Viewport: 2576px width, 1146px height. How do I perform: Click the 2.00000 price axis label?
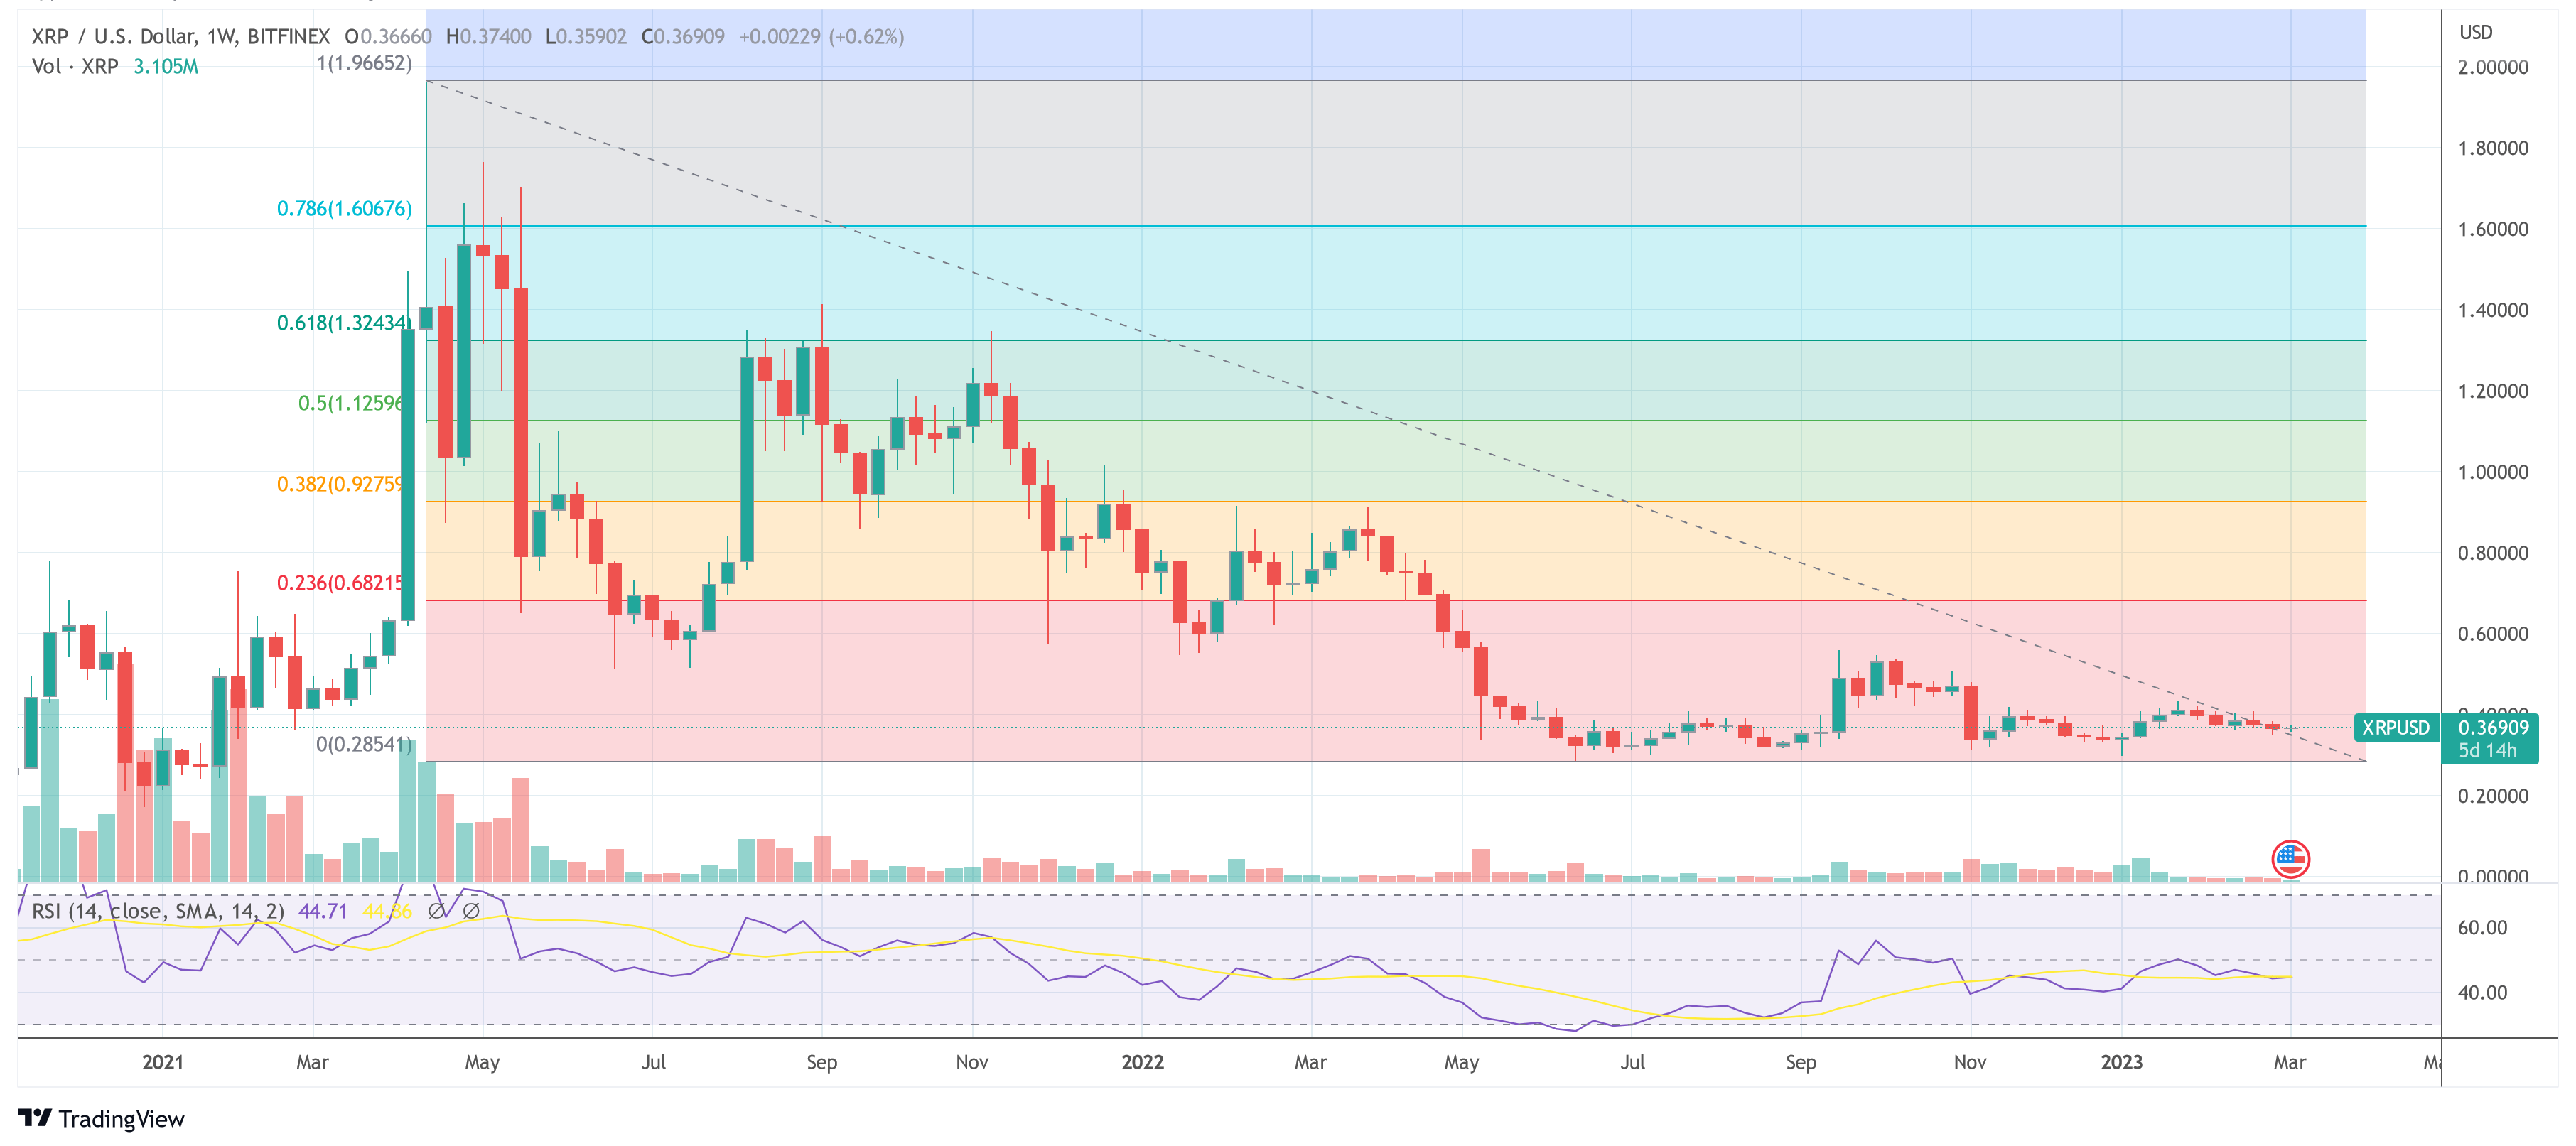[2493, 67]
